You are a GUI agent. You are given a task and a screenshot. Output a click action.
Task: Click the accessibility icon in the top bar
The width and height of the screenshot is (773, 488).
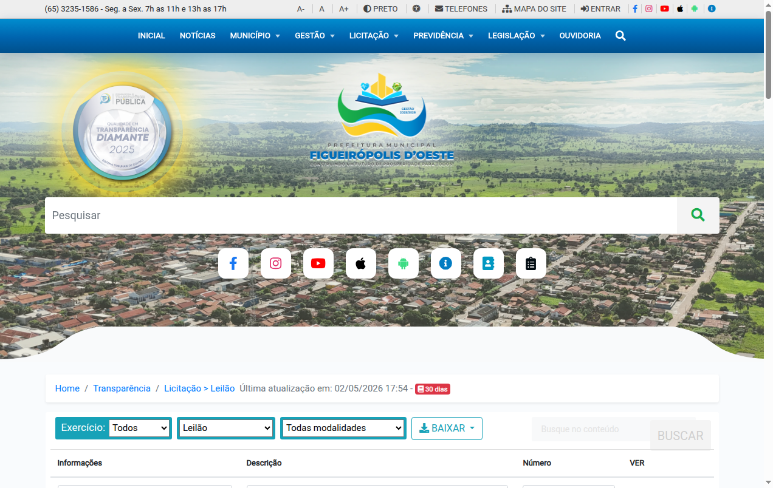click(416, 9)
